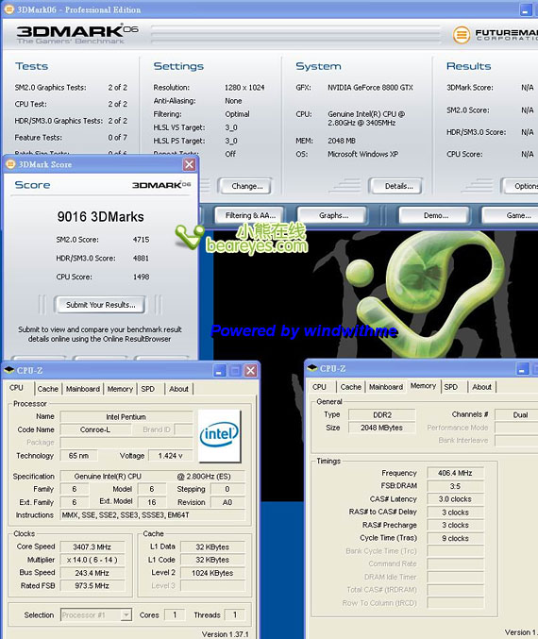Select Memory tab in left CPU-Z
Screen dimensions: 538x639
(x=120, y=389)
